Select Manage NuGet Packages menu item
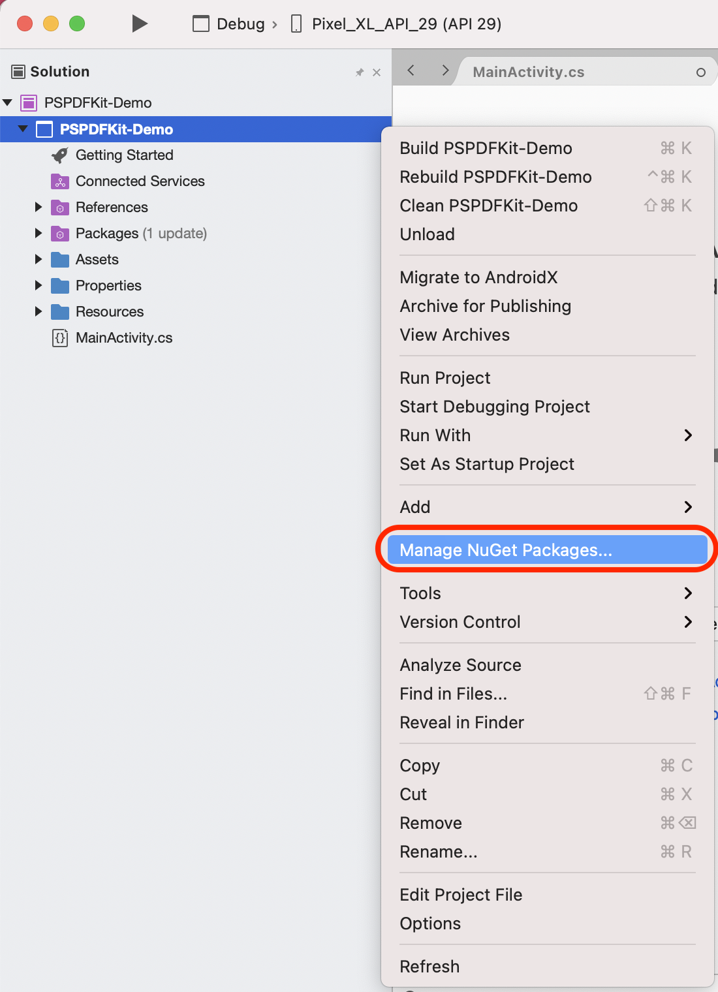This screenshot has width=718, height=992. 506,550
